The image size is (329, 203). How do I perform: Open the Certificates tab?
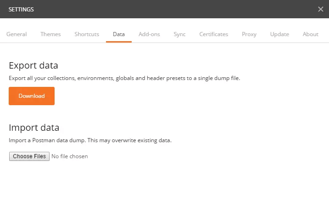click(214, 34)
